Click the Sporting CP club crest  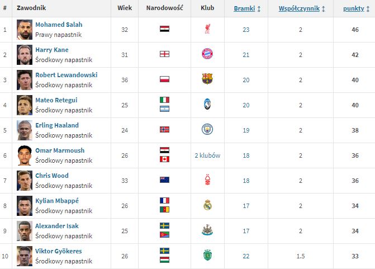[207, 256]
